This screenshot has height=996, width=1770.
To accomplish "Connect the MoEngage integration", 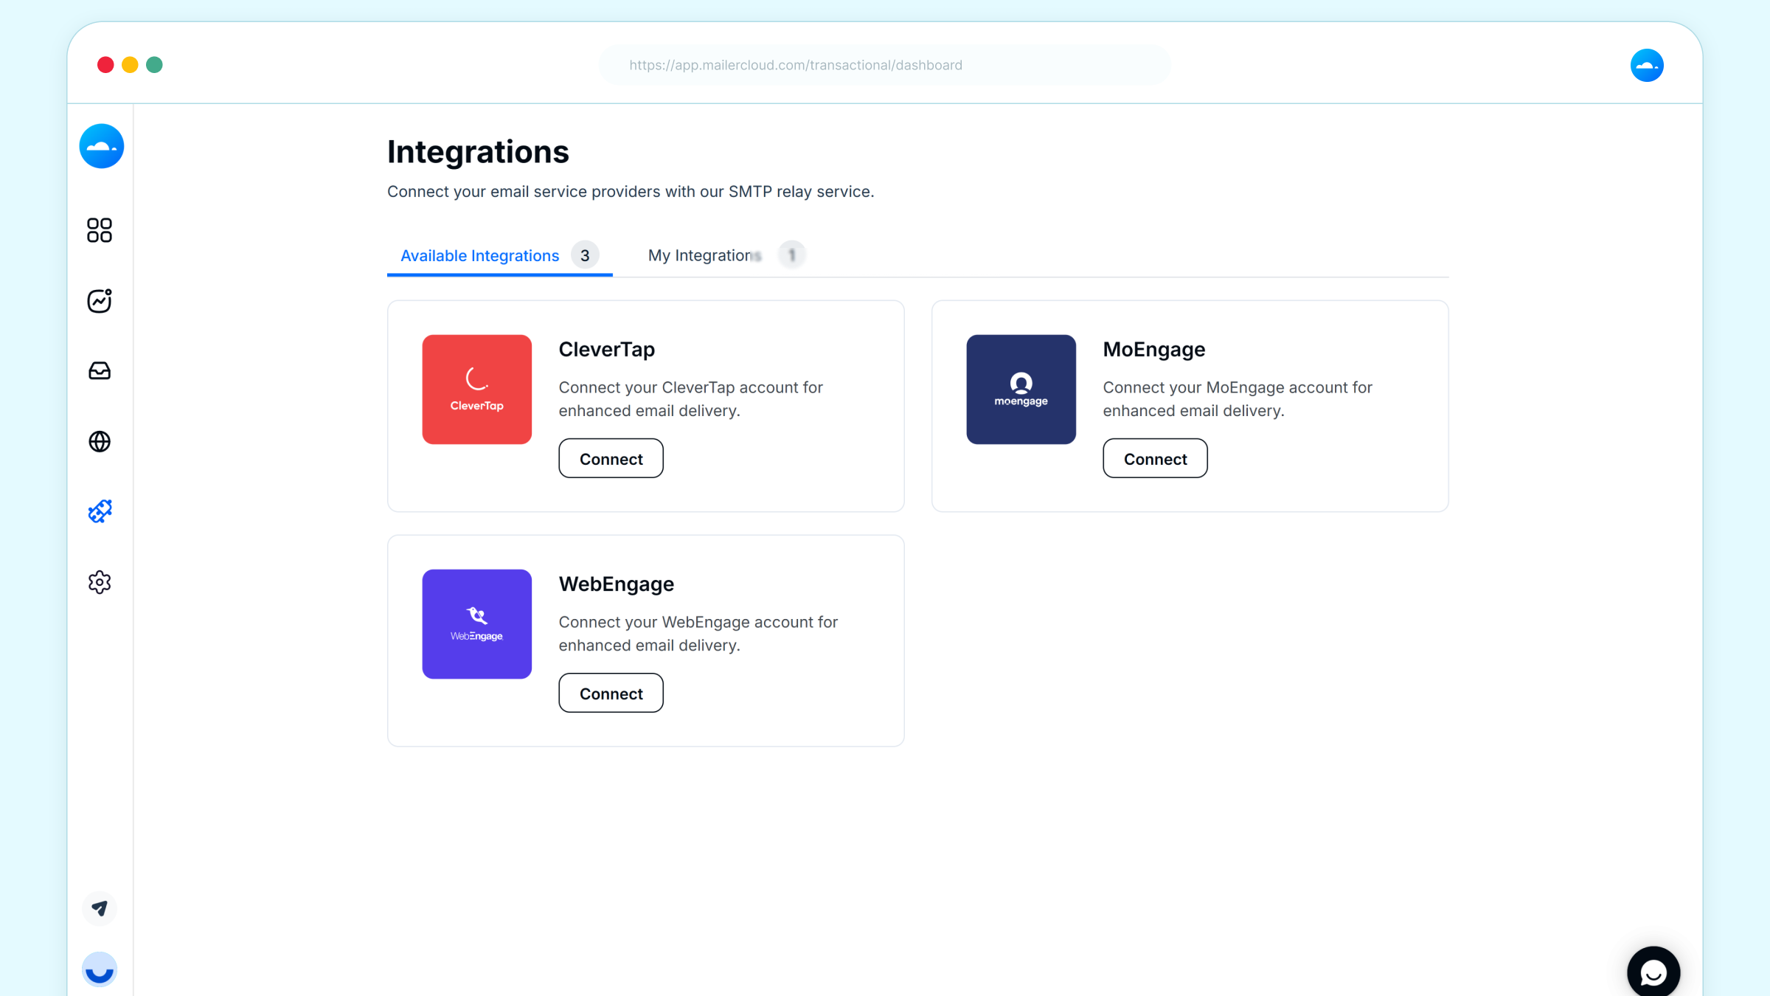I will 1155,459.
